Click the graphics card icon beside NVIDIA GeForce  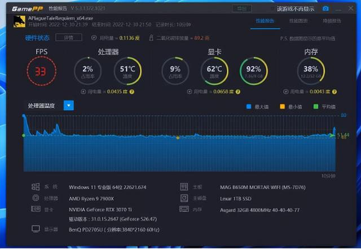pos(36,209)
